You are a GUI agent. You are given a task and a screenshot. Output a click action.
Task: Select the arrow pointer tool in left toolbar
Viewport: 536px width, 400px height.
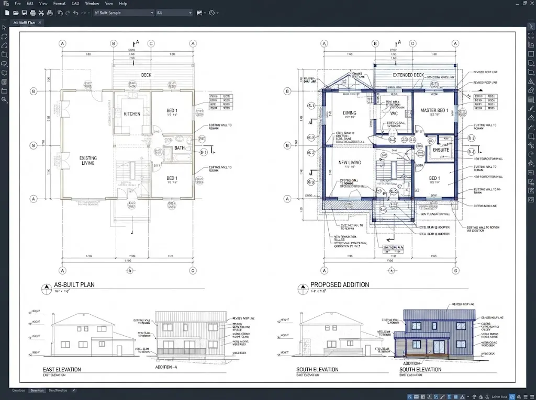pos(4,28)
